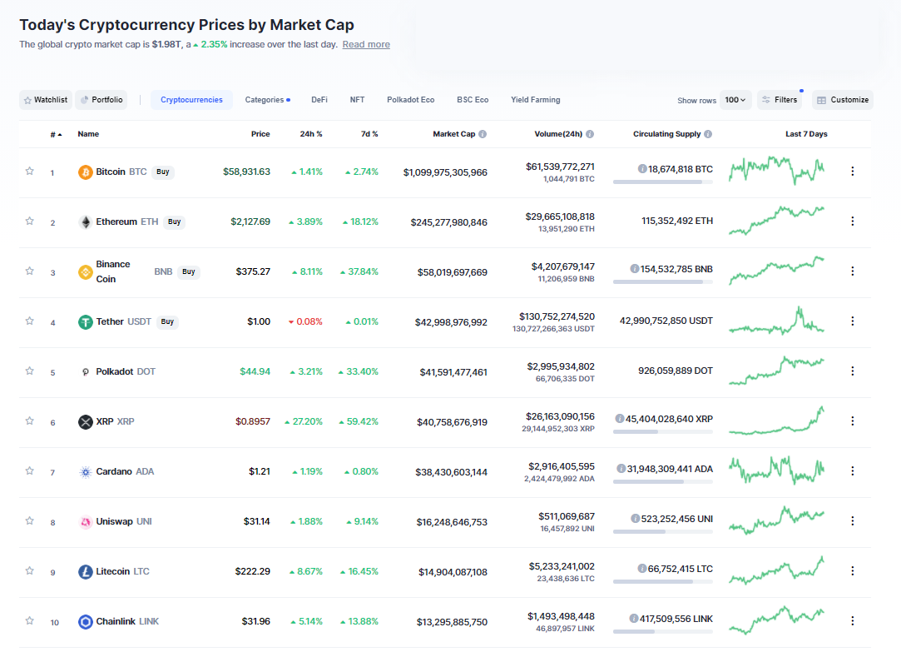Open more options menu for Cardano row
This screenshot has width=901, height=652.
852,471
